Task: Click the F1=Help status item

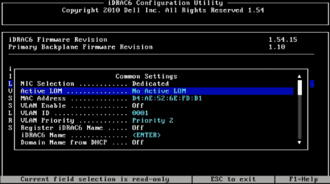Action: pyautogui.click(x=303, y=179)
